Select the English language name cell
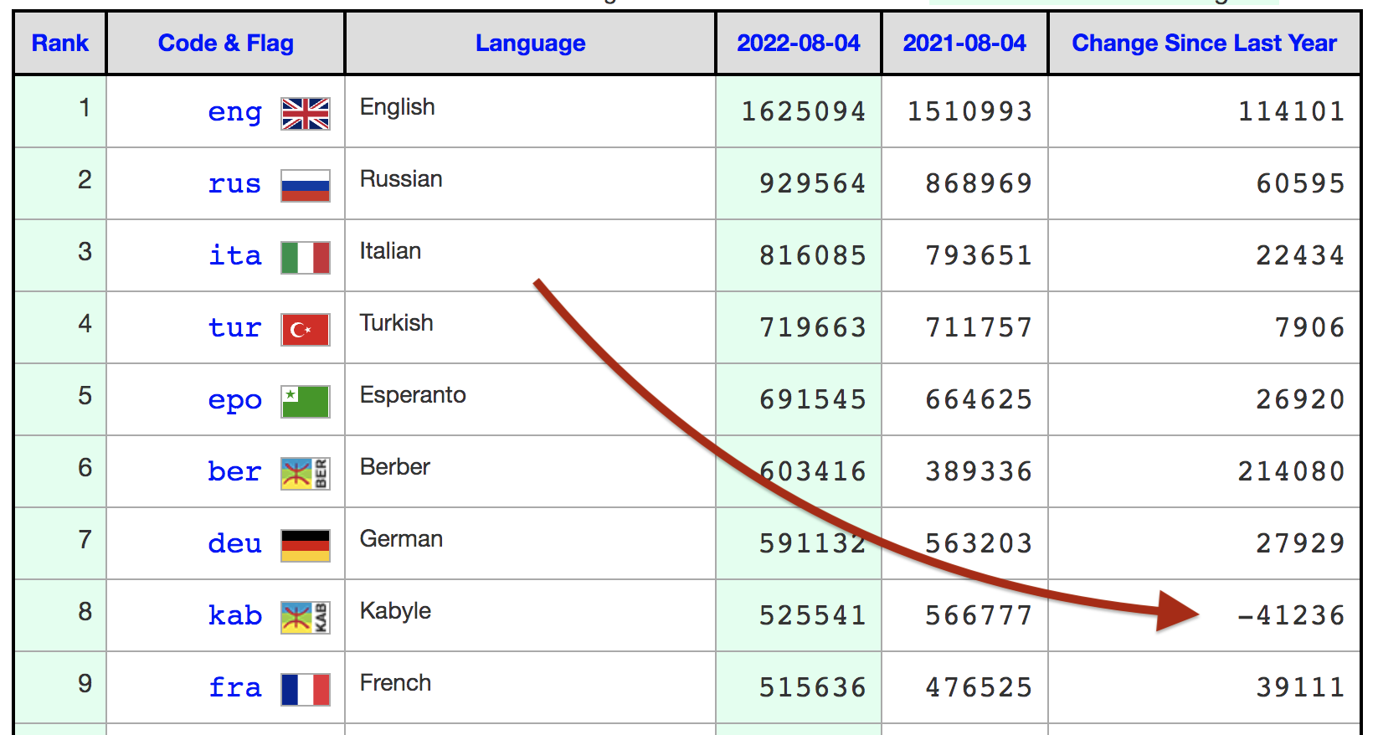Screen dimensions: 1378x735 (x=530, y=111)
